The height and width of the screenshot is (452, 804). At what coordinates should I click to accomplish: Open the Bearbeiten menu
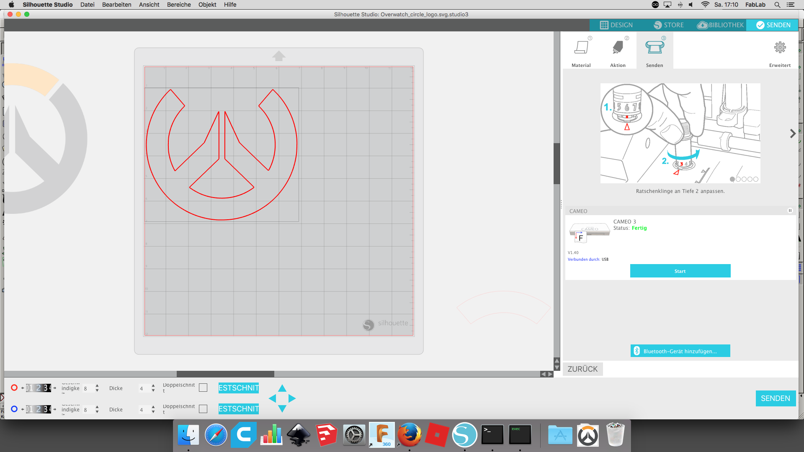click(116, 5)
